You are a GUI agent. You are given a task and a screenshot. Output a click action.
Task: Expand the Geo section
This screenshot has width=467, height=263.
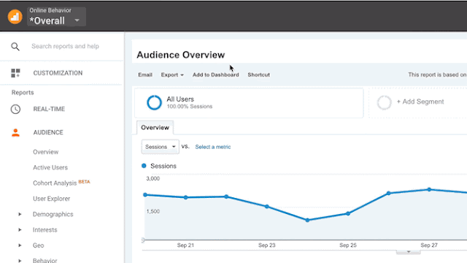tap(20, 245)
